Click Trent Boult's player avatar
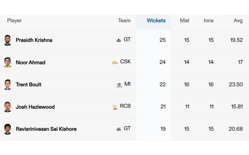Screen dimensions: 249x155 tap(7, 85)
